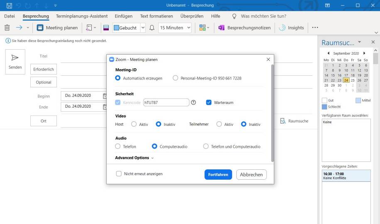Click the show-as color bar icon

[x=106, y=28]
